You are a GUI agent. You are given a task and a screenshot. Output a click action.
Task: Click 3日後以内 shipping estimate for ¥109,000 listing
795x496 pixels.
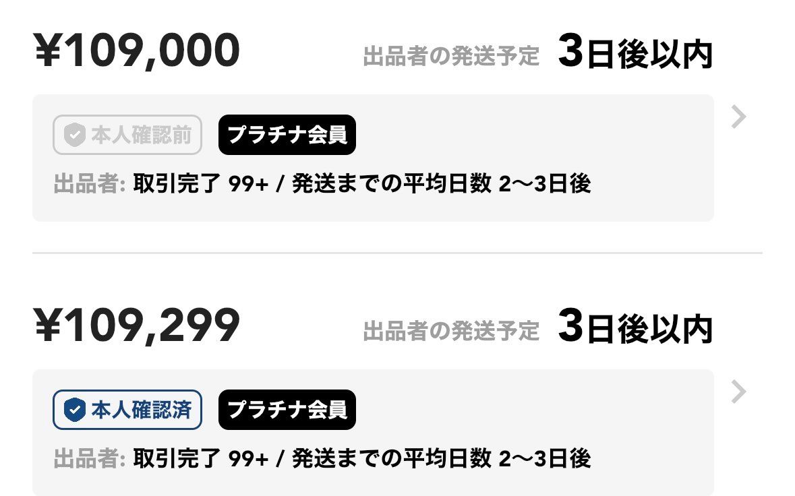coord(635,55)
